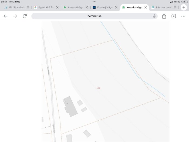Screen dimensions: 189x142
Task: Open the browser more-options menu
Action: 183,16
